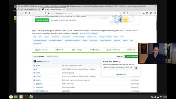Open terminal from the taskbar
The height and width of the screenshot is (99, 176).
tap(26, 97)
